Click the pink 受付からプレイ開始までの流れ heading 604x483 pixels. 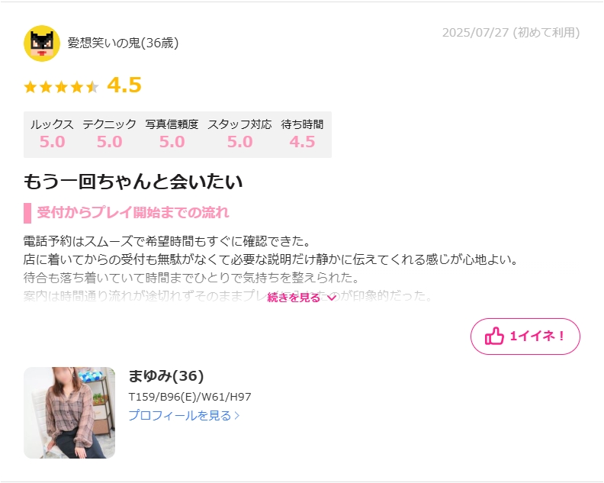(x=133, y=213)
